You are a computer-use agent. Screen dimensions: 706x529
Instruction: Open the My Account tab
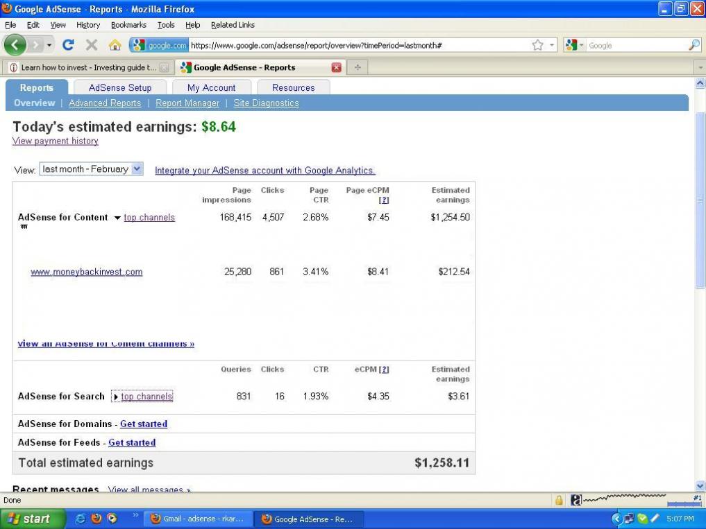coord(211,88)
